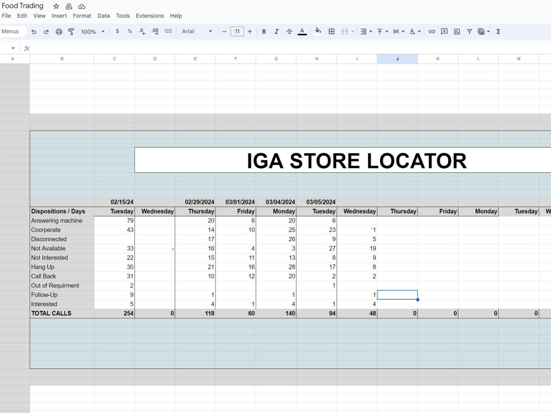
Task: Open the fill color picker
Action: tap(318, 31)
